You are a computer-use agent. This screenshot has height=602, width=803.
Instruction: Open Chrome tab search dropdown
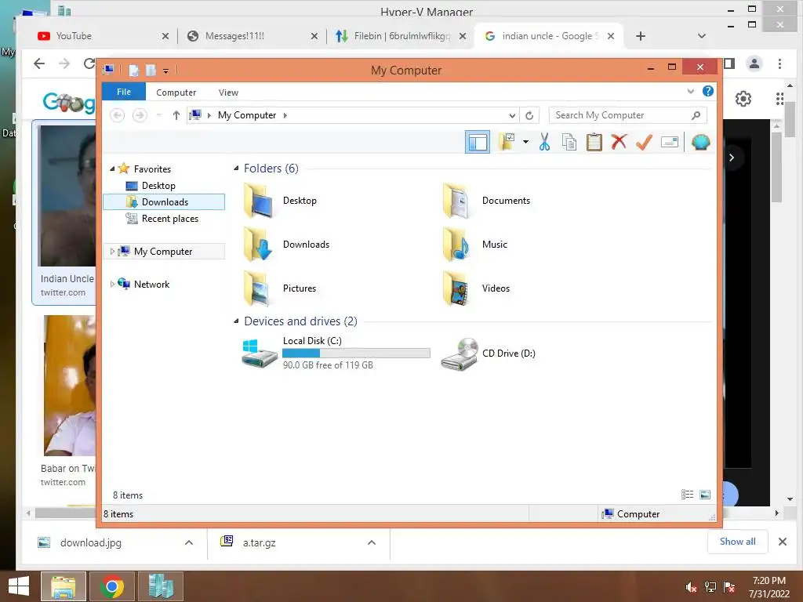[702, 36]
